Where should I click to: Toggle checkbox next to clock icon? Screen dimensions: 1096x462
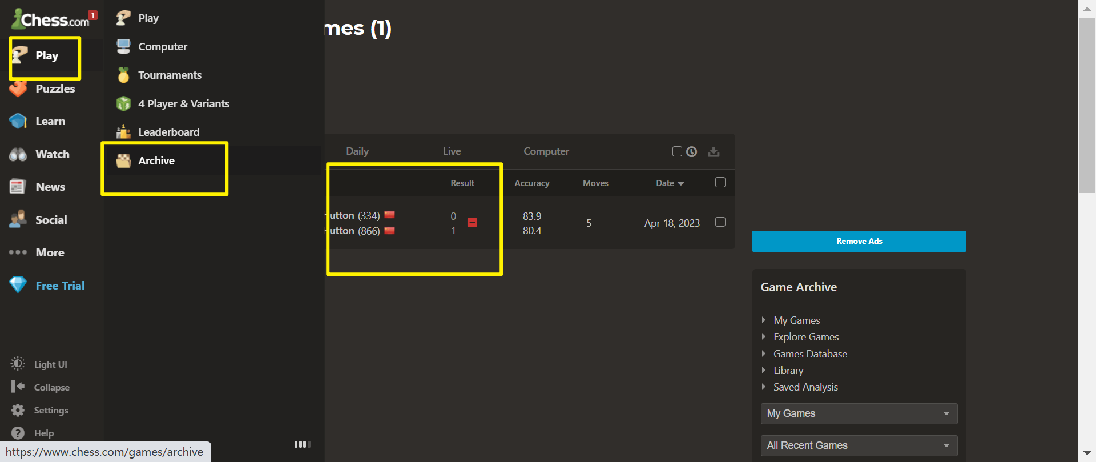click(677, 151)
